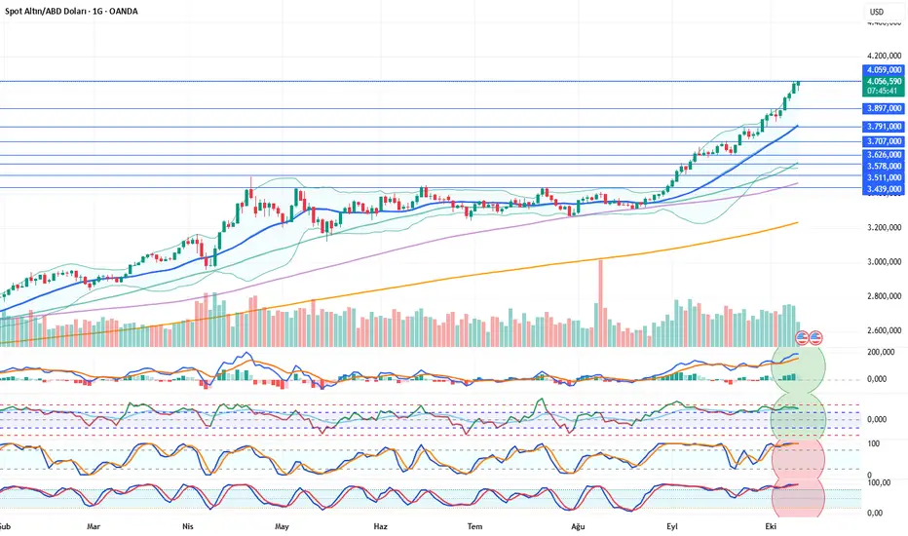Click the green circle on MACD panel
Image resolution: width=908 pixels, height=536 pixels.
tap(798, 366)
